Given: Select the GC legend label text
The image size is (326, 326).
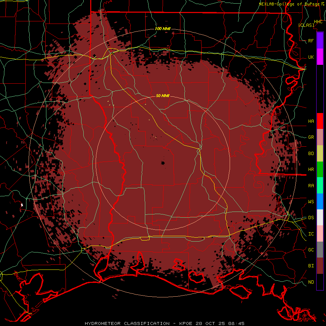Looking at the screenshot, I should click(x=311, y=250).
